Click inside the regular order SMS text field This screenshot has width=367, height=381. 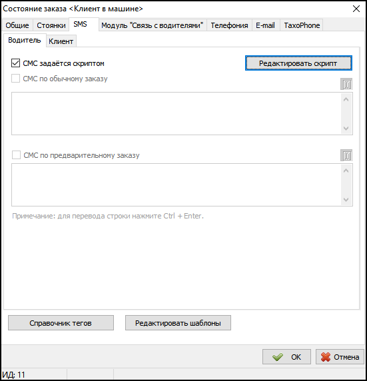point(177,113)
